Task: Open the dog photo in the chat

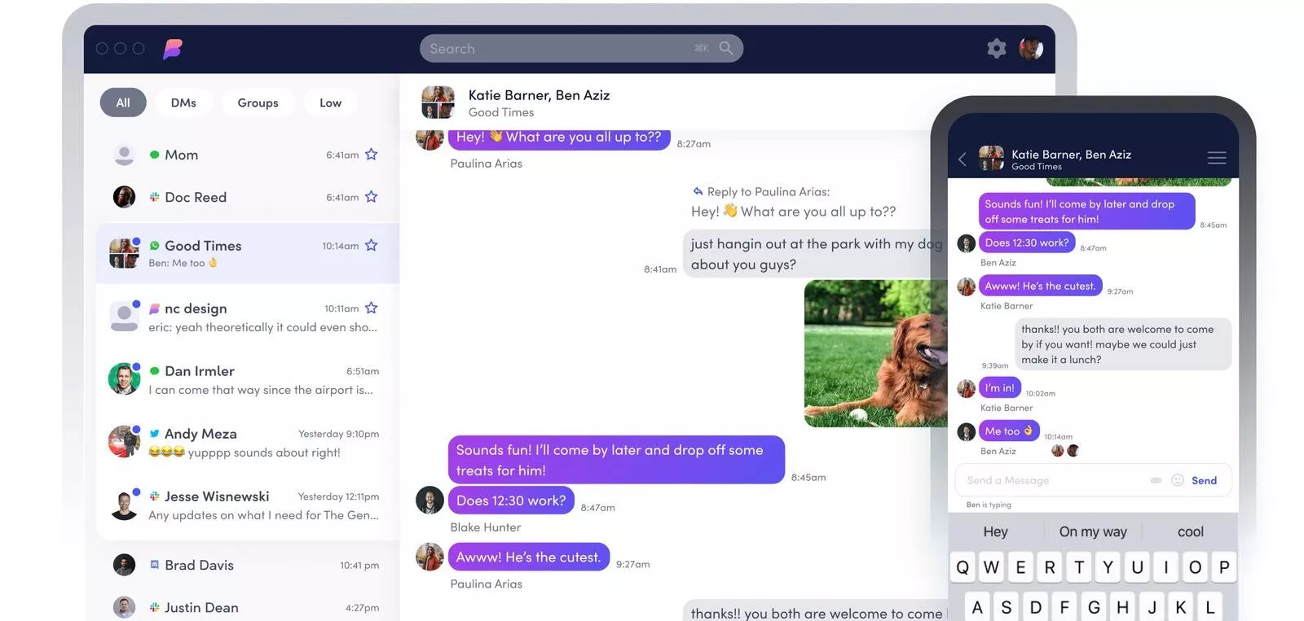Action: click(876, 353)
